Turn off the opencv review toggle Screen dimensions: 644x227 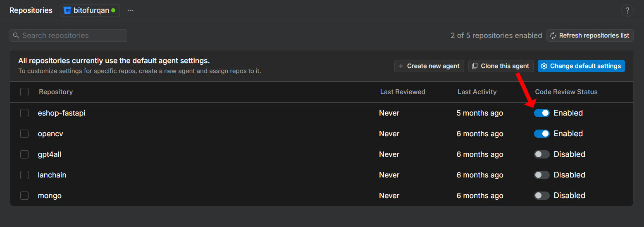tap(541, 134)
